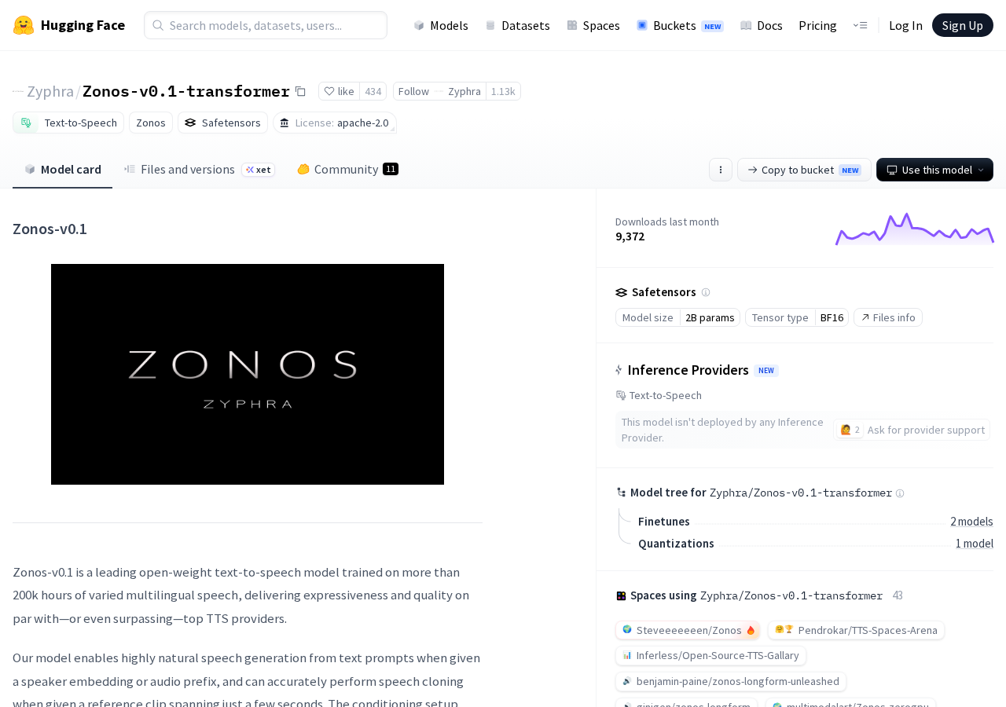Screen dimensions: 1006x707
Task: Open the Spaces page
Action: click(x=593, y=25)
